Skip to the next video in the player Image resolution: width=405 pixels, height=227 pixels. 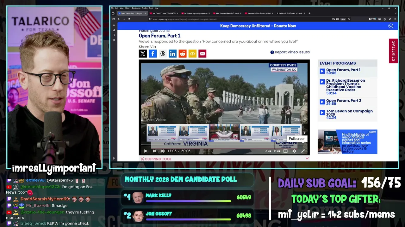click(x=154, y=151)
